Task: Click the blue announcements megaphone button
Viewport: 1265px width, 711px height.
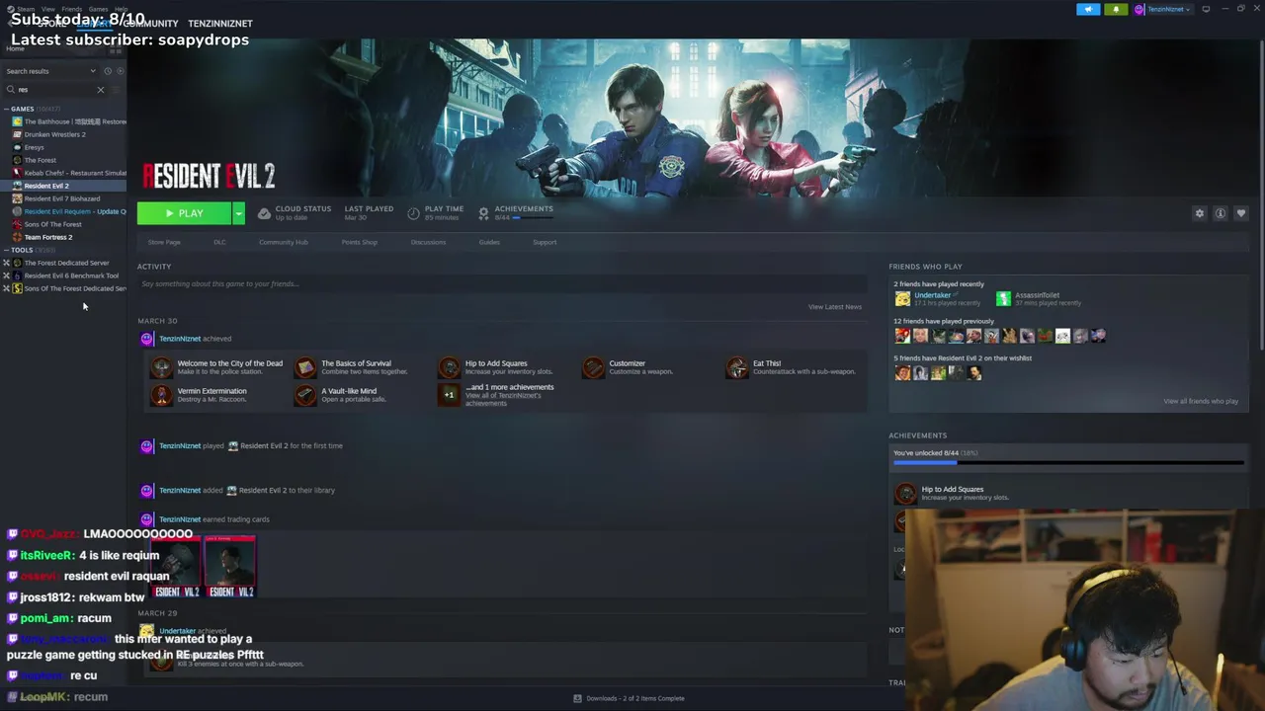Action: tap(1088, 9)
